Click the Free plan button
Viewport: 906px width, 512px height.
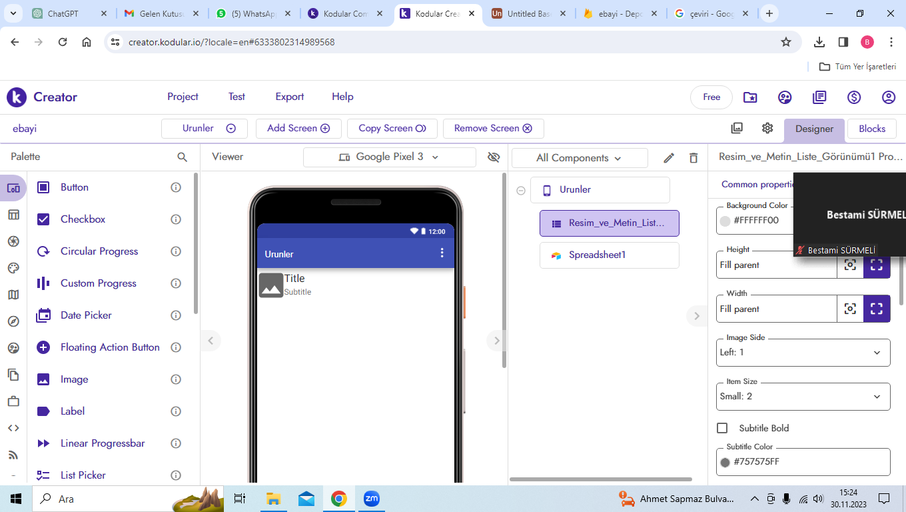click(711, 97)
